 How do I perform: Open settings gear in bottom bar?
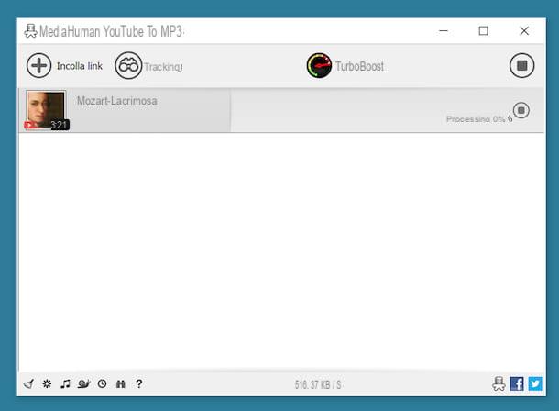click(x=47, y=383)
